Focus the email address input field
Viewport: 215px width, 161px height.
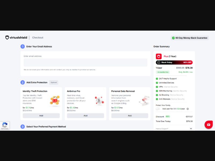pyautogui.click(x=85, y=63)
